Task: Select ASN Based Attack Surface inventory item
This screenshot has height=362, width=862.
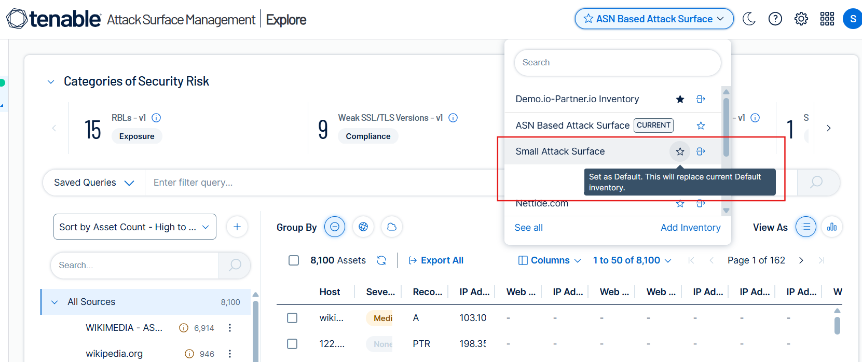Action: point(572,126)
